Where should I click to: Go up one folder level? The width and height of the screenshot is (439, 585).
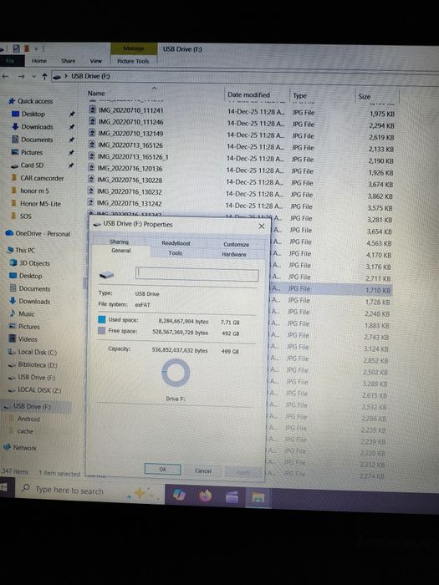tap(44, 77)
